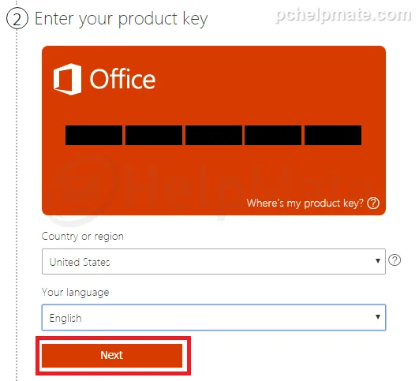Click the pchelpmate.com watermark
Screen dimensions: 419x381
(343, 15)
